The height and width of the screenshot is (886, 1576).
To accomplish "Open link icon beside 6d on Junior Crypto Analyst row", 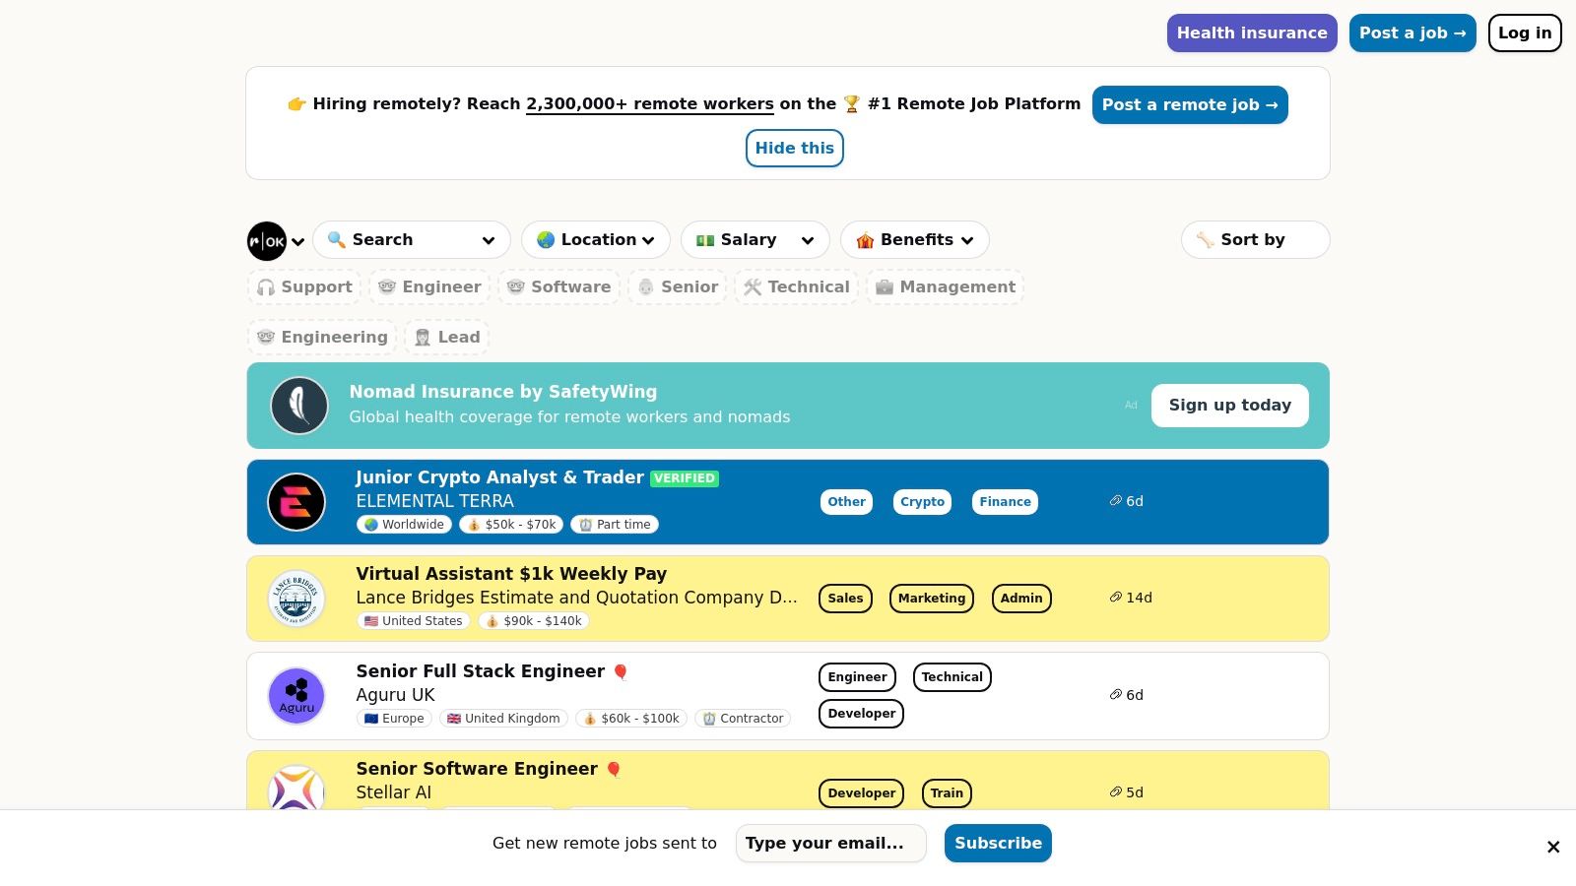I will 1115,501.
